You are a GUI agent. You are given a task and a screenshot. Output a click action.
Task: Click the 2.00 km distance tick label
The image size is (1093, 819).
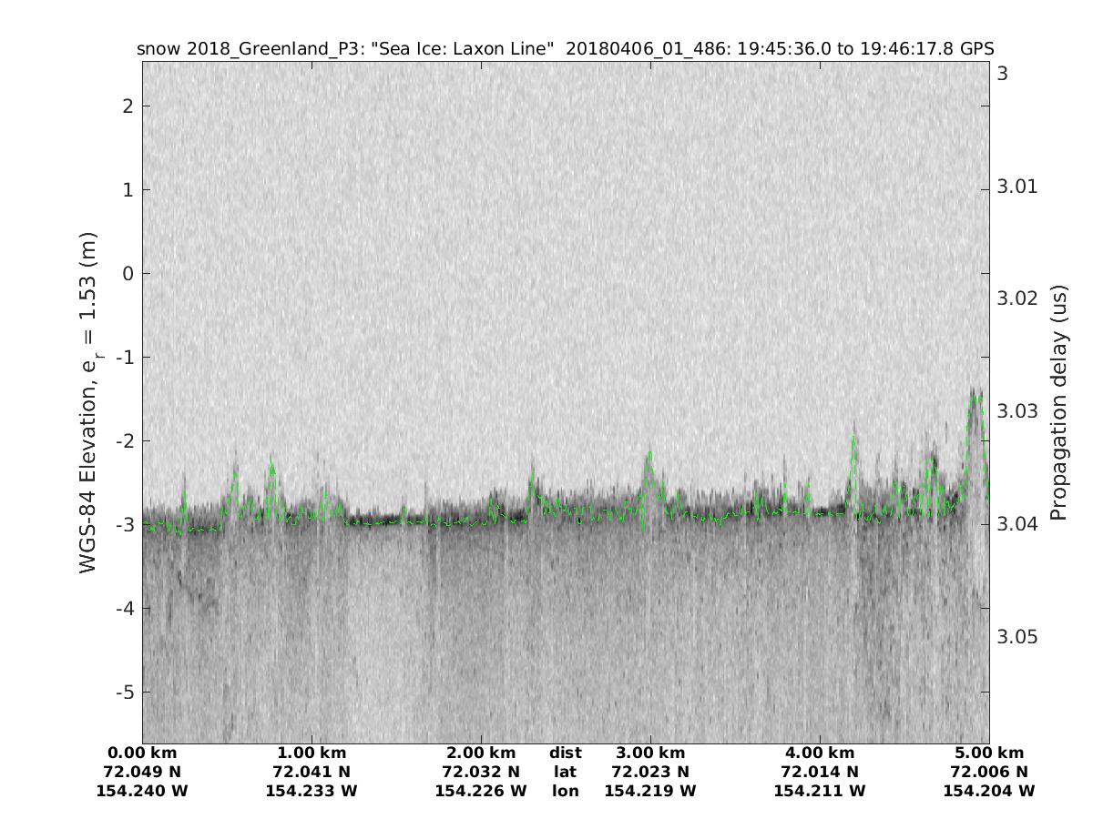click(x=481, y=753)
